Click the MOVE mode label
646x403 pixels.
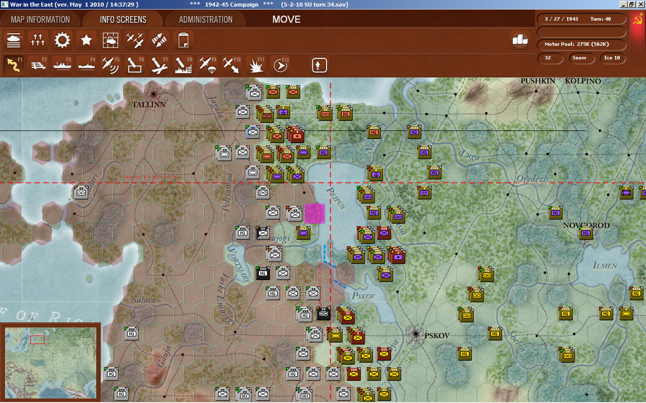[287, 20]
